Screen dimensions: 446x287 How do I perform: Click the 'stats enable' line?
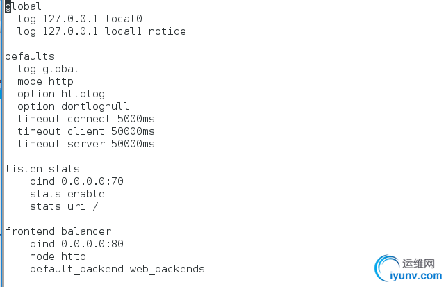tap(67, 194)
